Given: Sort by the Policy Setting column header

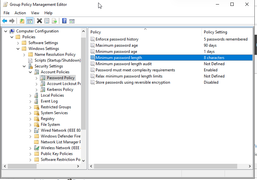Looking at the screenshot, I should tap(227, 32).
